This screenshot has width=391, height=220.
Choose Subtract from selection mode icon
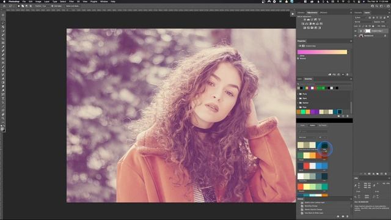27,6
